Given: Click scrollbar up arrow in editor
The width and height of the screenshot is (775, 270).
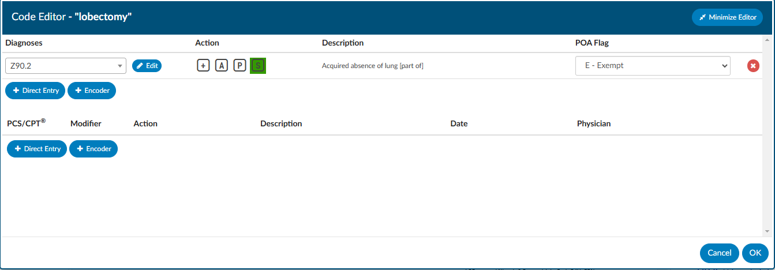Looking at the screenshot, I should [766, 40].
